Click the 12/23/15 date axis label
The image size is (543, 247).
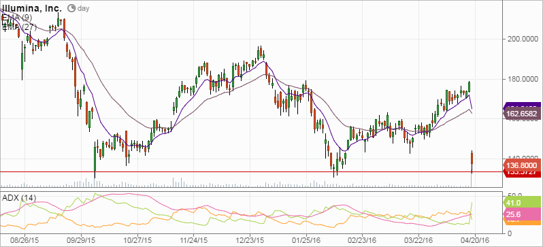[x=250, y=240]
